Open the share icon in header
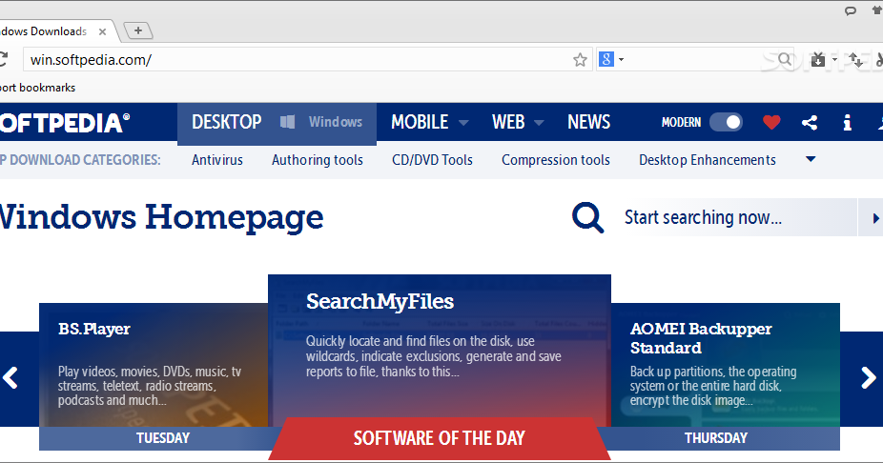The width and height of the screenshot is (883, 463). tap(810, 122)
